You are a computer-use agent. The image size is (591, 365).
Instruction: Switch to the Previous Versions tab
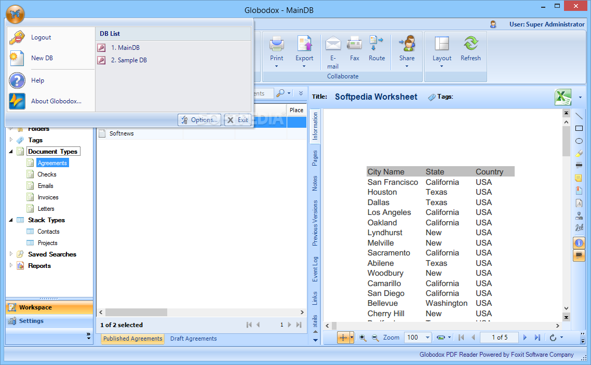315,223
